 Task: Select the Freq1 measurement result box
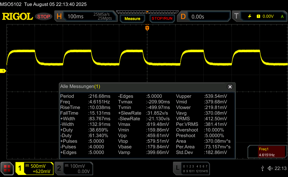tap(267, 152)
